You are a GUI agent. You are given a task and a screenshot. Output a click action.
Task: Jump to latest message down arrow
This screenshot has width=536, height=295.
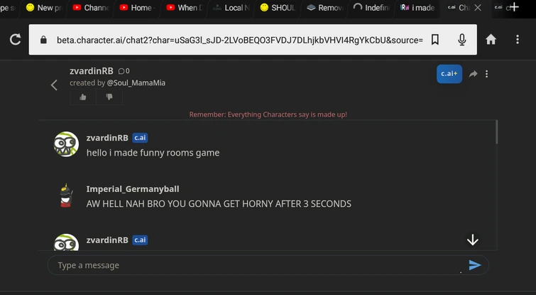point(473,240)
